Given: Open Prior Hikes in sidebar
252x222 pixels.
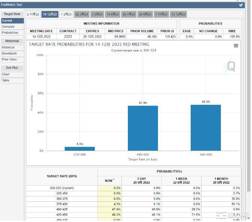Looking at the screenshot, I should [x=9, y=59].
